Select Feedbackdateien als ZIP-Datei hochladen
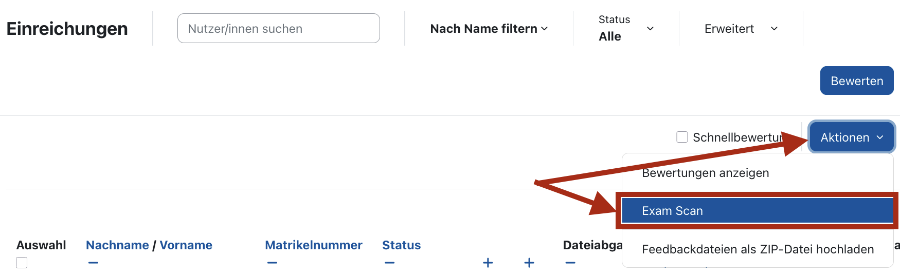 tap(758, 249)
